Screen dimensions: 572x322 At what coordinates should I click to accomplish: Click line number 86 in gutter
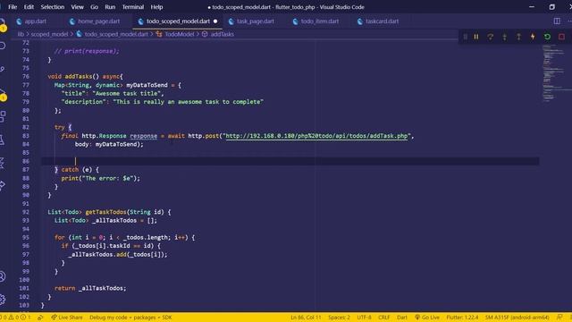(26, 161)
